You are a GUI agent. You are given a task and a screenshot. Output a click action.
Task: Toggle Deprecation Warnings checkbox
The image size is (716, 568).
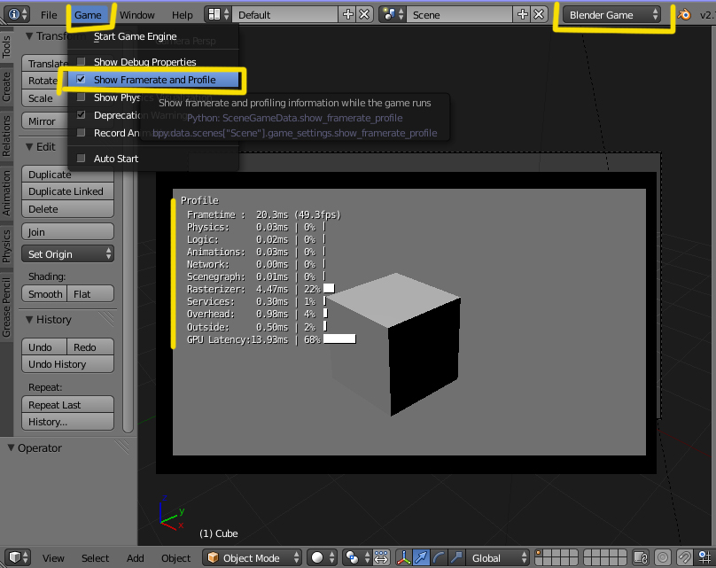pos(81,114)
